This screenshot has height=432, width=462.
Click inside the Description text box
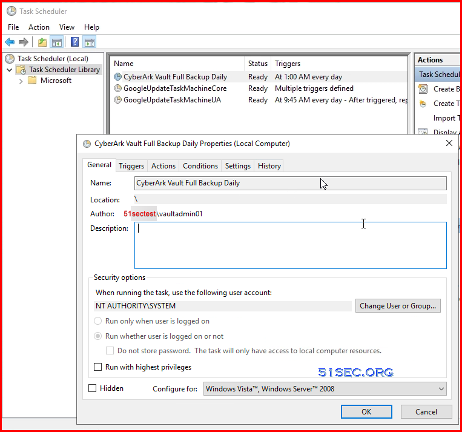tap(291, 245)
